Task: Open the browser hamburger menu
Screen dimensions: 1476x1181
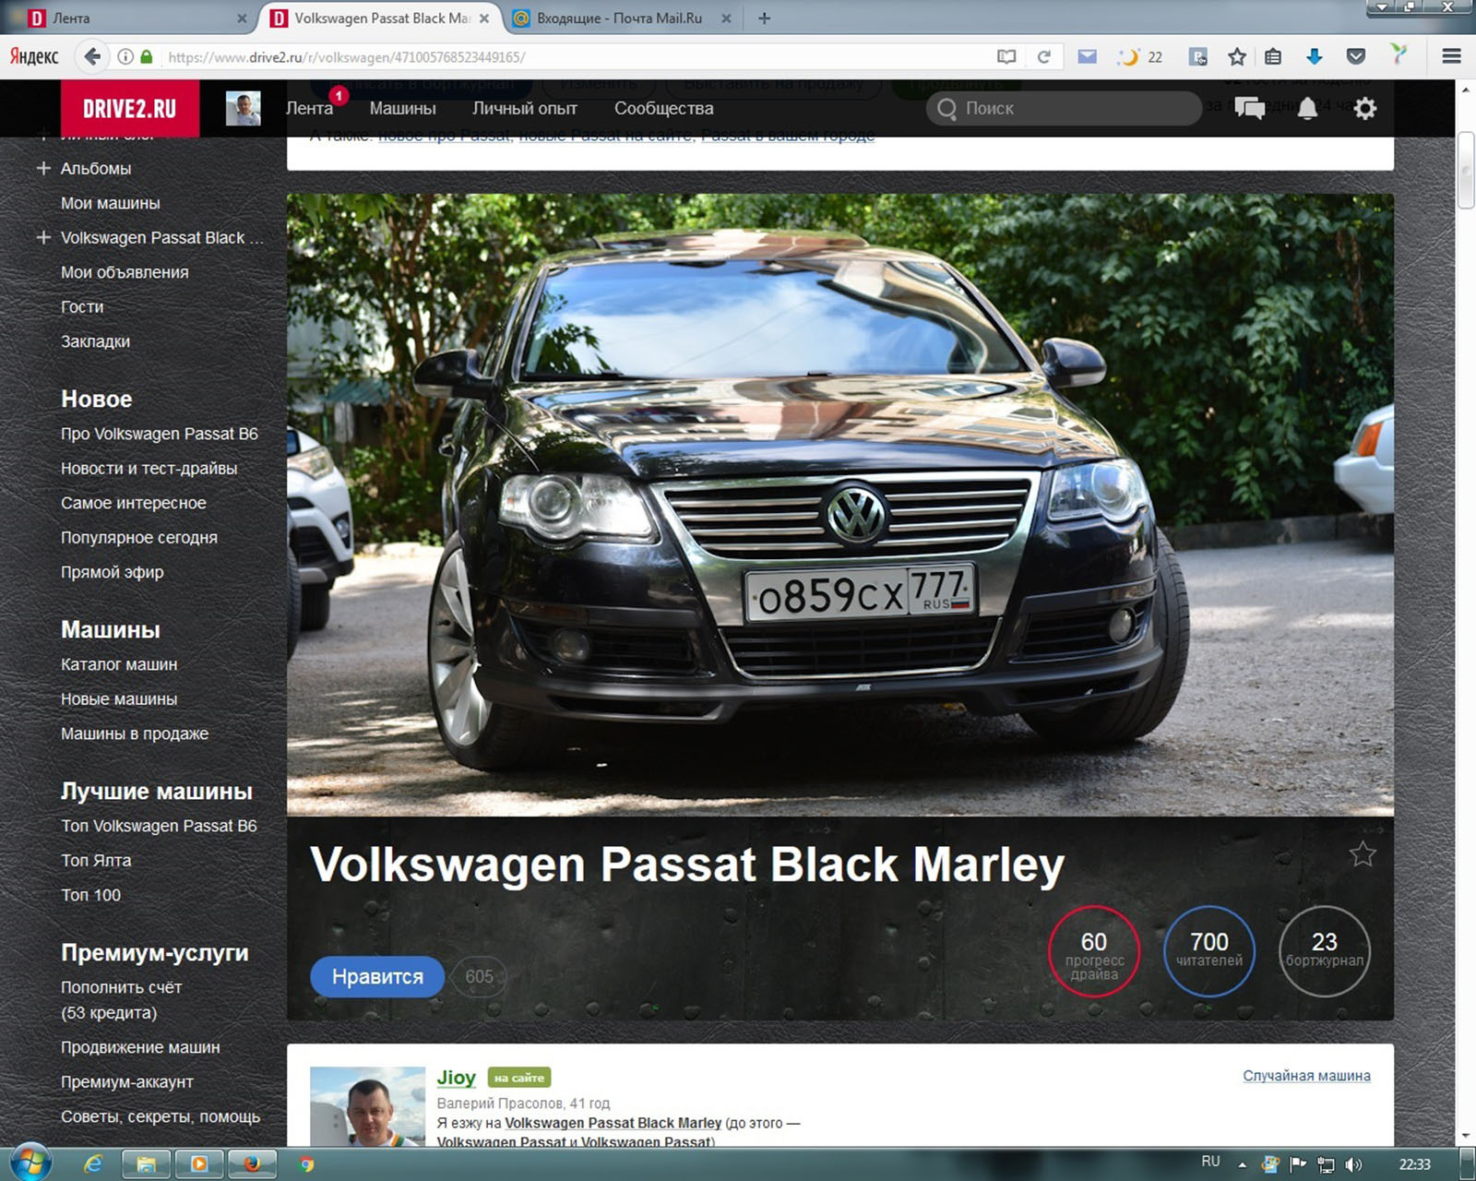Action: pos(1451,56)
